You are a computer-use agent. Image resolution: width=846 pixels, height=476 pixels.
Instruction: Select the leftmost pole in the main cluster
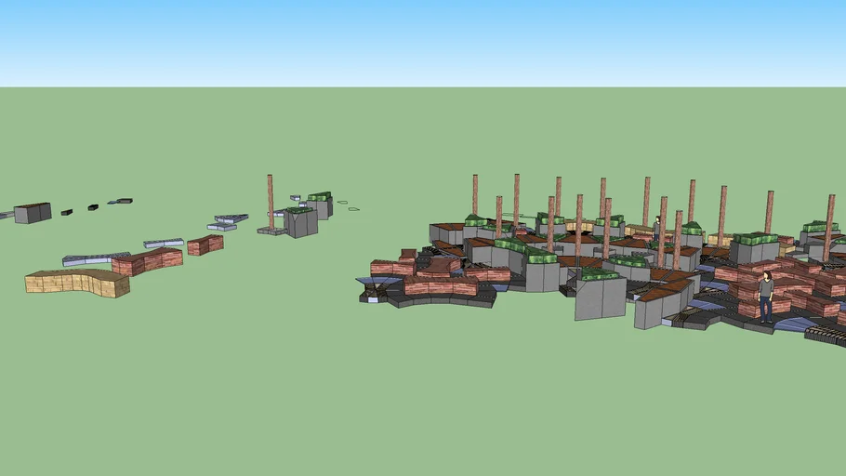[x=475, y=194]
